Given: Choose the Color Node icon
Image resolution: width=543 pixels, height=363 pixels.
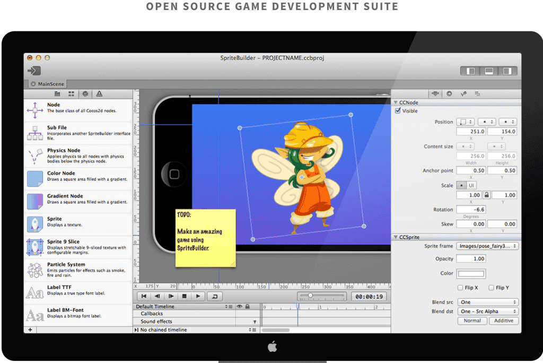Looking at the screenshot, I should click(35, 179).
